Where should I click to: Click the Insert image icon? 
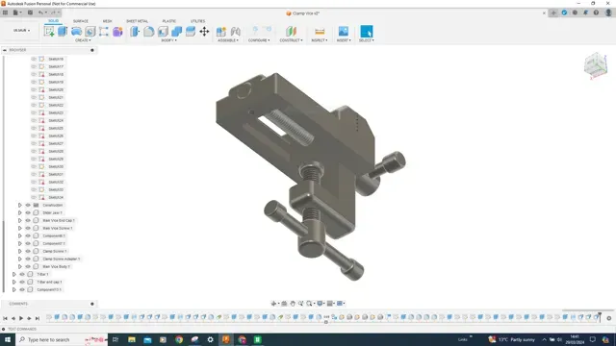344,32
